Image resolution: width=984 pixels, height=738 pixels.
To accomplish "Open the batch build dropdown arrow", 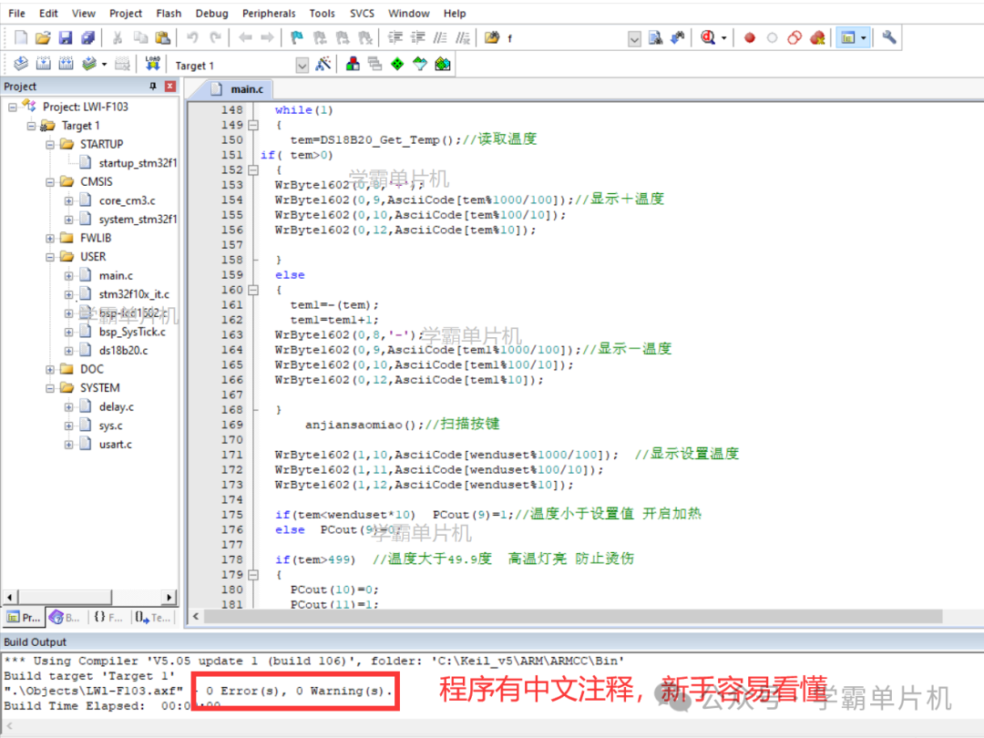I will tap(104, 65).
